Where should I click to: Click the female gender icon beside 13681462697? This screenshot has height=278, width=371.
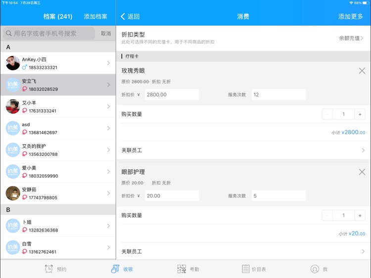[x=24, y=132]
